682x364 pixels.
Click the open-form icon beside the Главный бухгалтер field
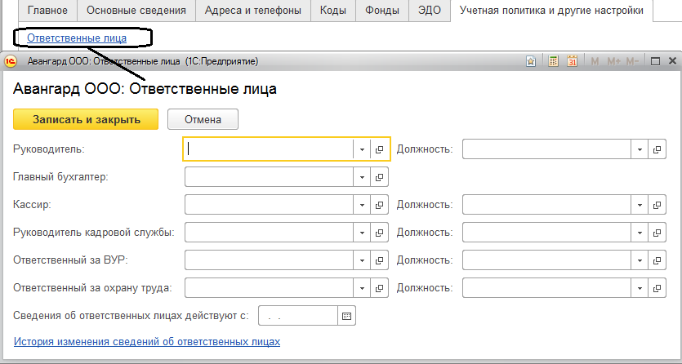[379, 176]
